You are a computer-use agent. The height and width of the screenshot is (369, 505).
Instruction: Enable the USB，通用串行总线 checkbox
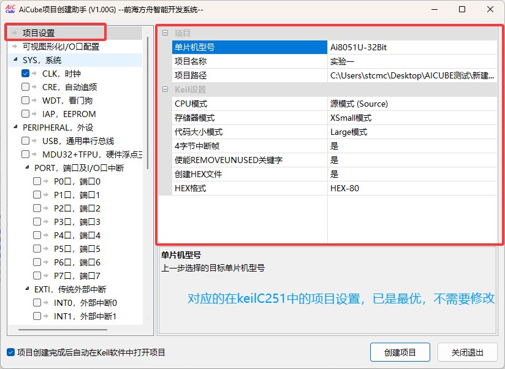tap(26, 141)
